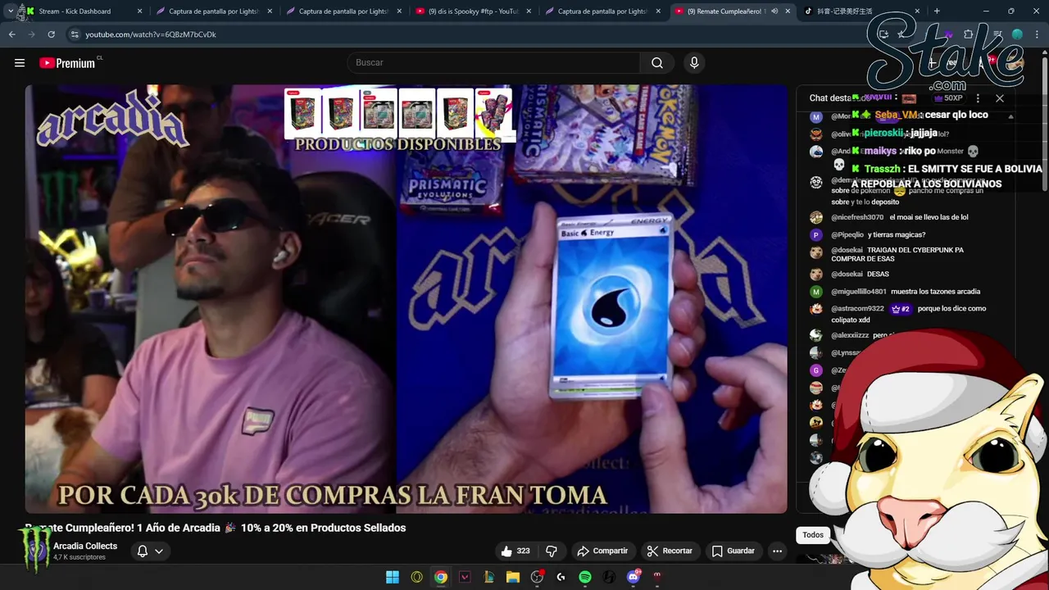Start voice search with microphone icon
This screenshot has width=1049, height=590.
[694, 63]
